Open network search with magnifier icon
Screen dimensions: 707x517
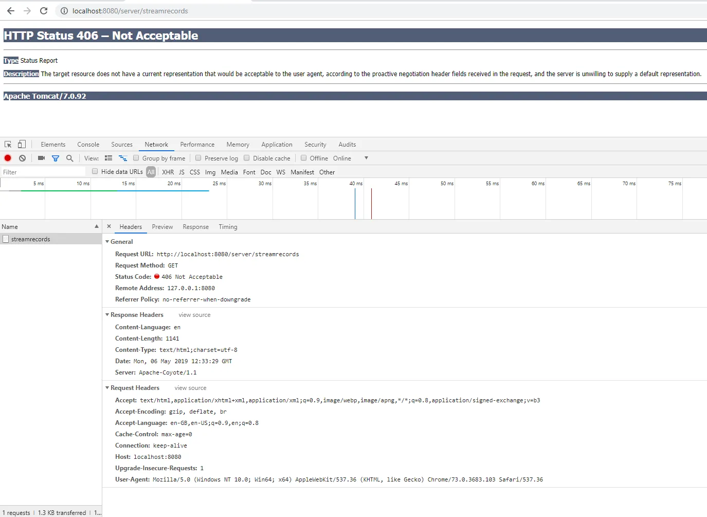[x=70, y=158]
